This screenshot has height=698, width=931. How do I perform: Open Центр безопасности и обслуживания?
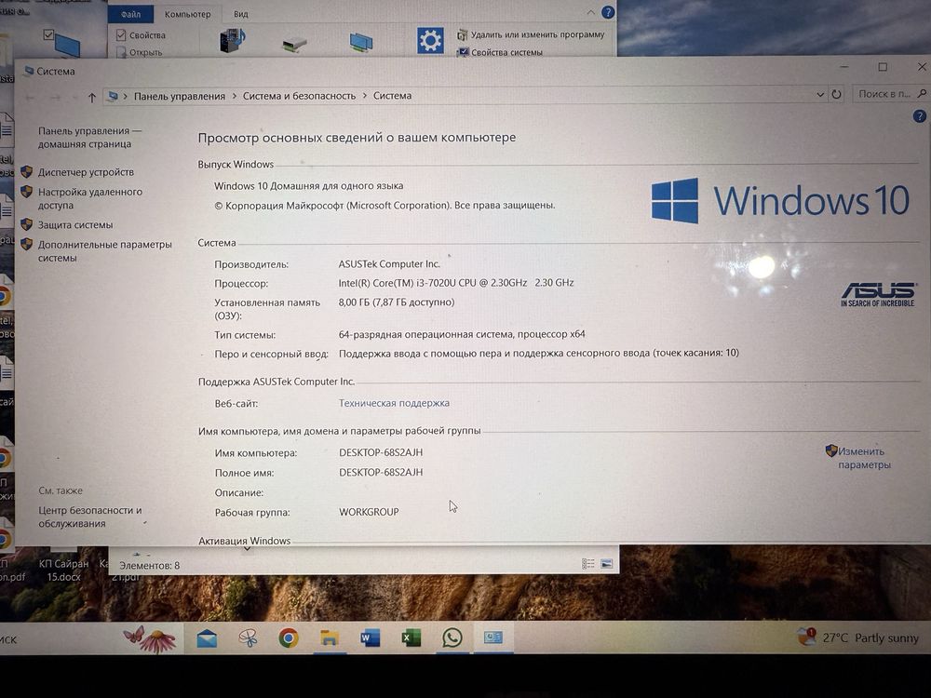coord(90,517)
